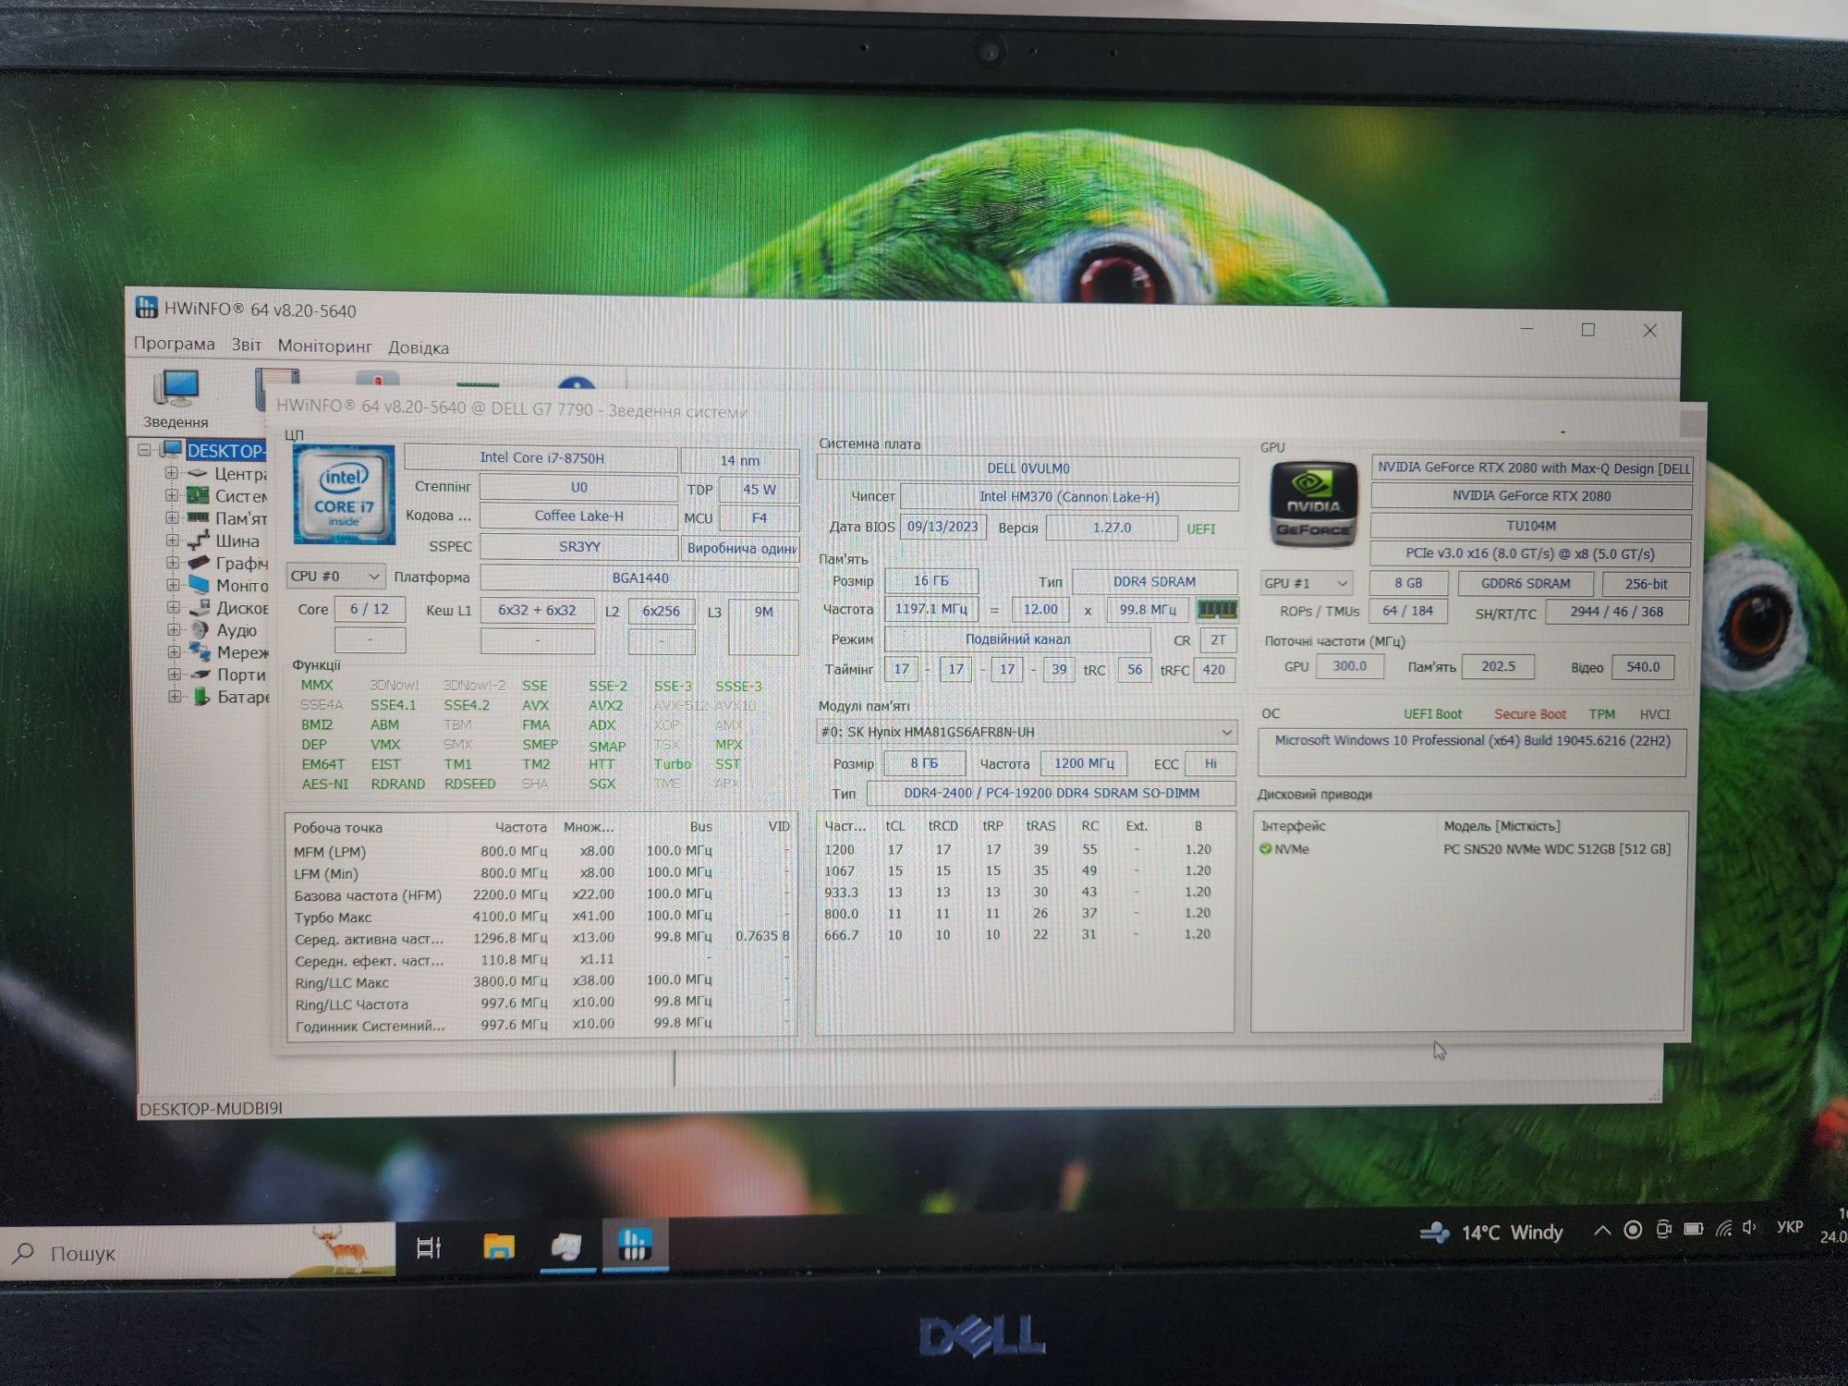1848x1386 pixels.
Task: Select the DESKTOP computer tree icon
Action: coord(171,450)
